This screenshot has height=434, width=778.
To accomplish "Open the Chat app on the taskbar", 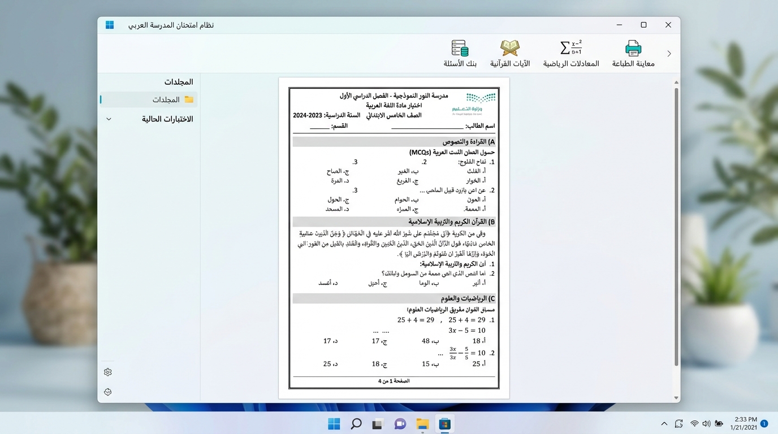I will (x=400, y=424).
